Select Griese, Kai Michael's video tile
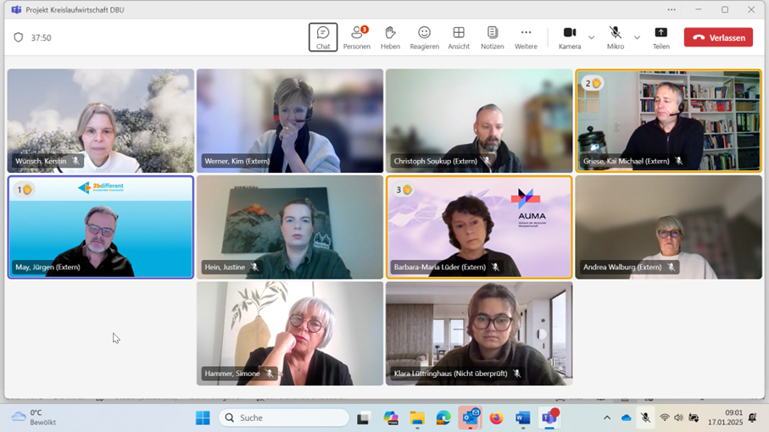 click(x=668, y=120)
